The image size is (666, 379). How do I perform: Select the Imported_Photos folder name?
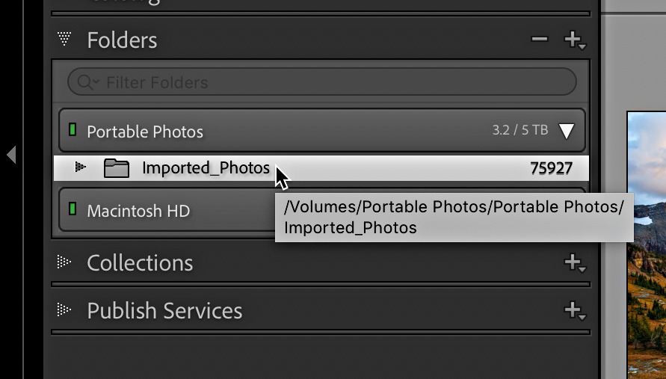[206, 168]
